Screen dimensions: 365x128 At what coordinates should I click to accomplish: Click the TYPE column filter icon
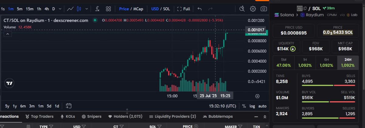click(x=51, y=126)
